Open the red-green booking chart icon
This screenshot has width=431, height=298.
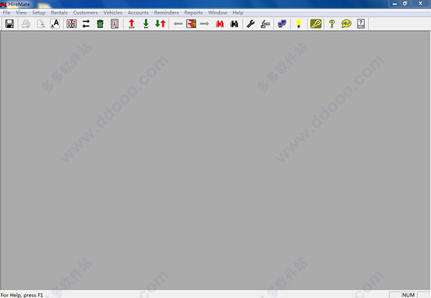pyautogui.click(x=191, y=24)
